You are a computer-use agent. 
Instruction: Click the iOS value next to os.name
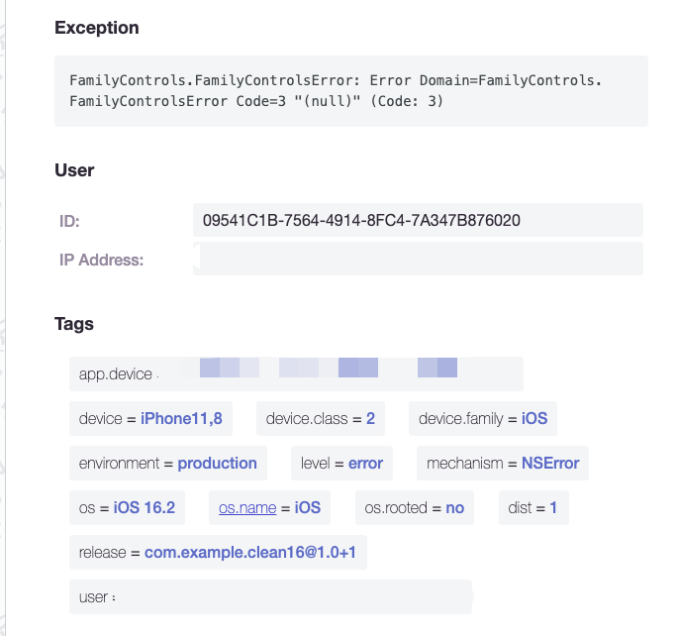[308, 507]
